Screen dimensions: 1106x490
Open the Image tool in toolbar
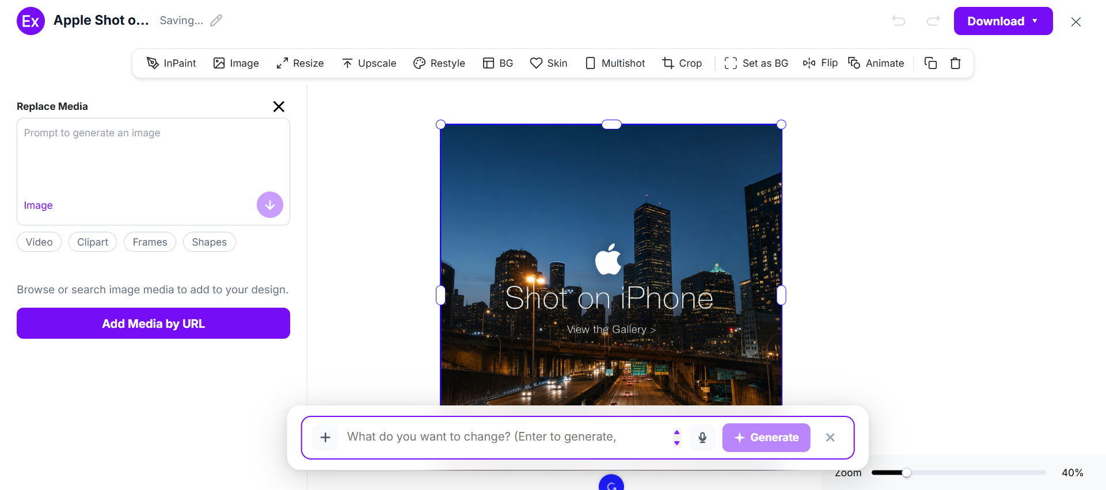coord(236,63)
